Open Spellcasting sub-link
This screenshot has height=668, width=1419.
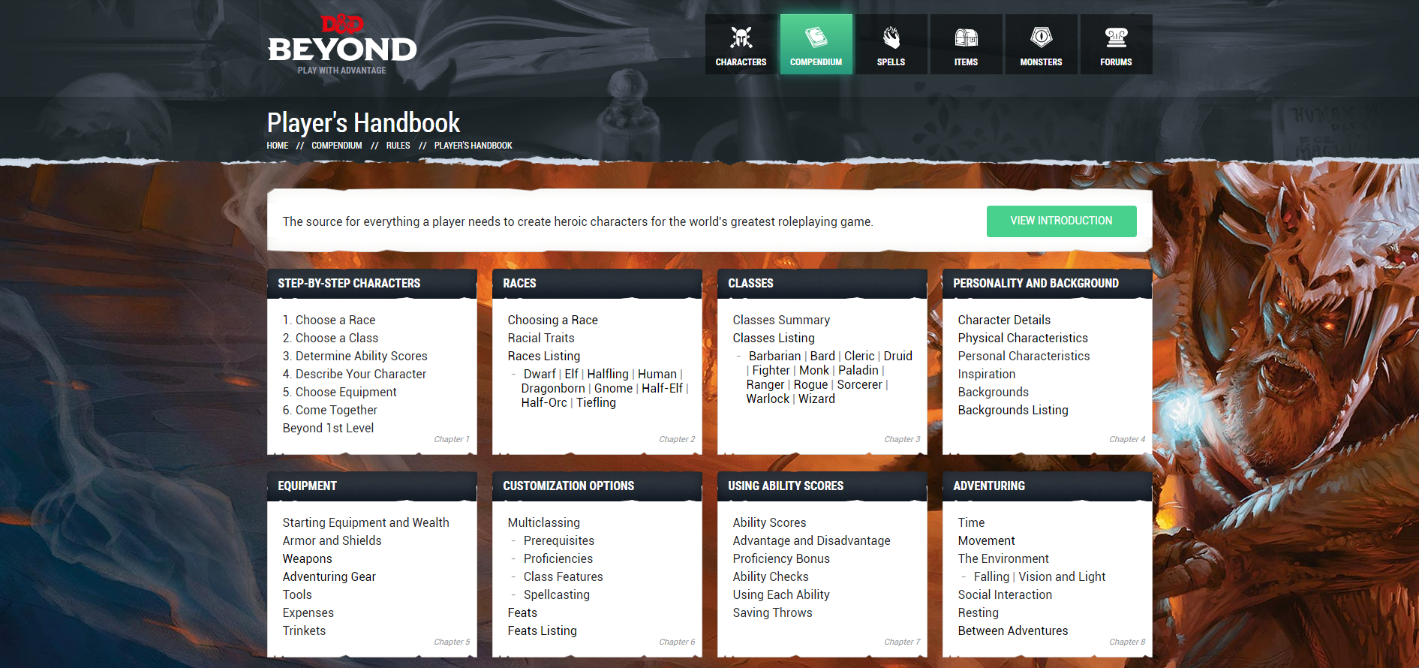(556, 594)
